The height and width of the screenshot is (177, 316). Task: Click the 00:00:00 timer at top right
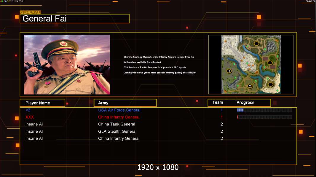click(x=310, y=1)
